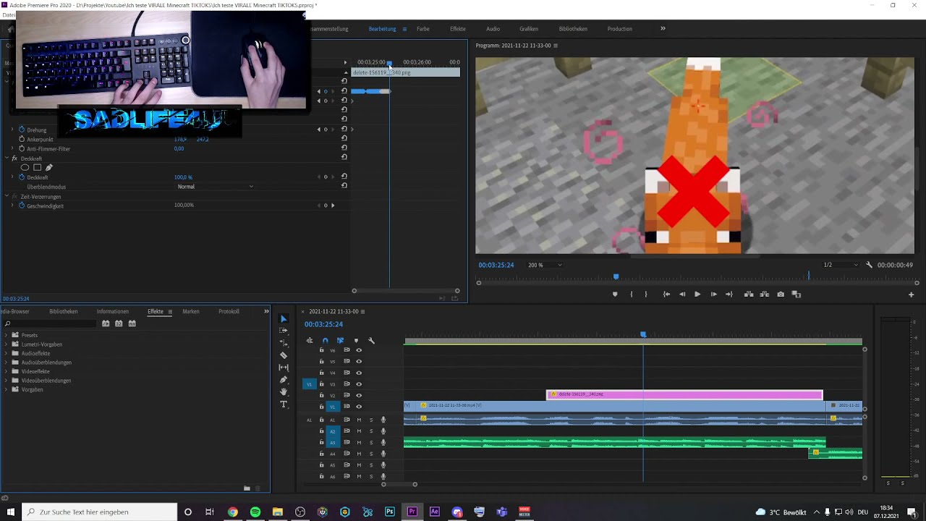
Task: Toggle Geschwindigkeit animation stopwatch
Action: [x=22, y=206]
